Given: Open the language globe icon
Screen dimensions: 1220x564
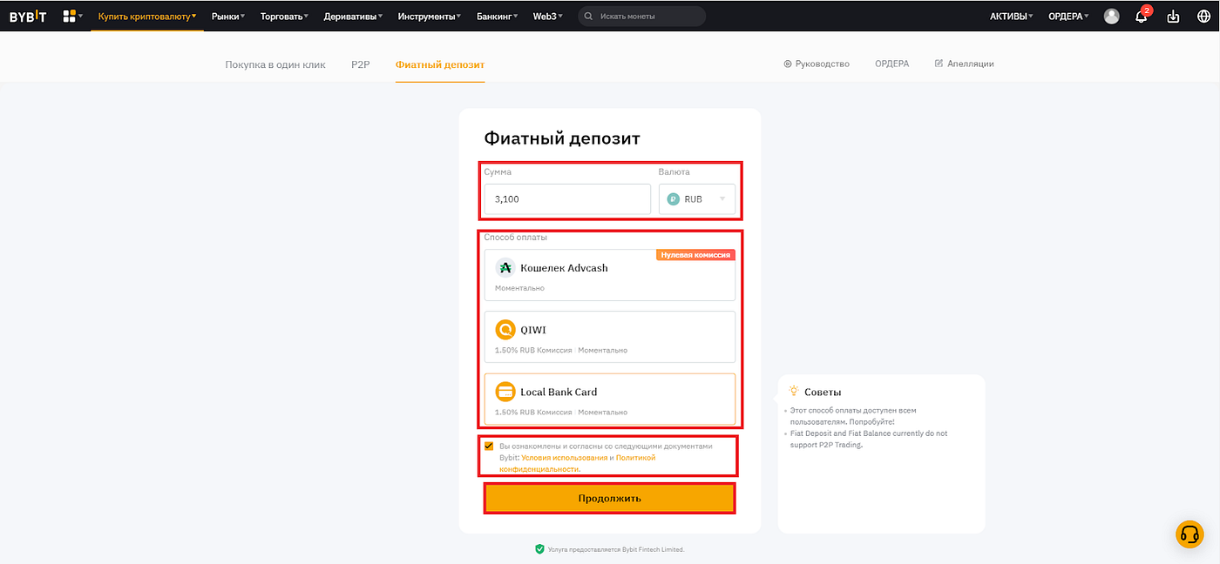Looking at the screenshot, I should [1203, 16].
